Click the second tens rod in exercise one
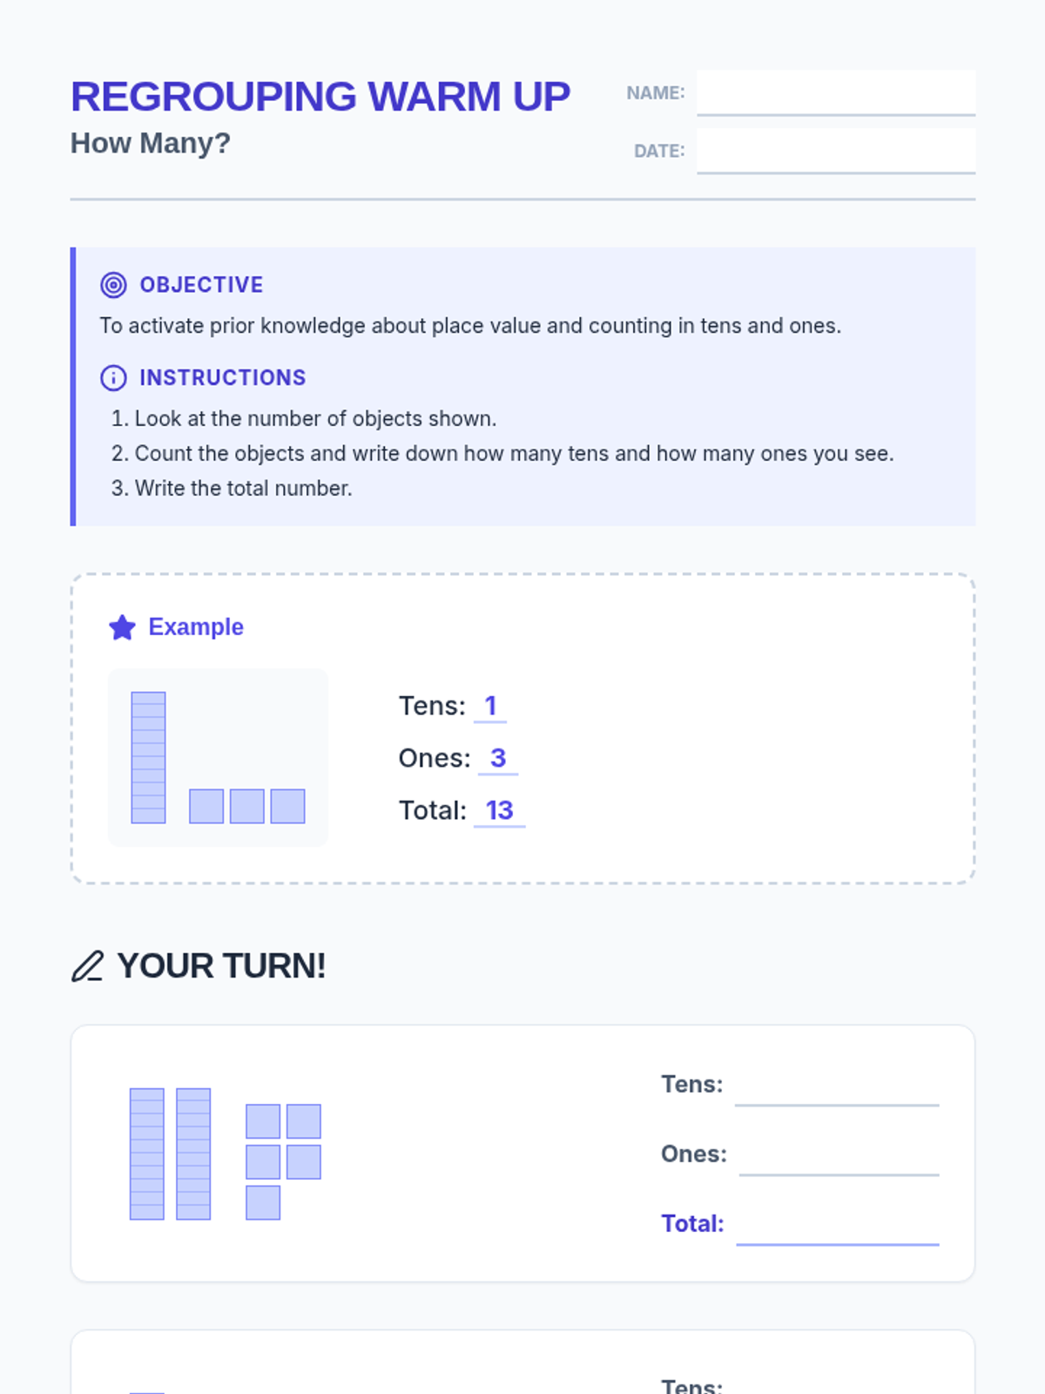Screen dimensions: 1045x1394 pyautogui.click(x=193, y=1154)
